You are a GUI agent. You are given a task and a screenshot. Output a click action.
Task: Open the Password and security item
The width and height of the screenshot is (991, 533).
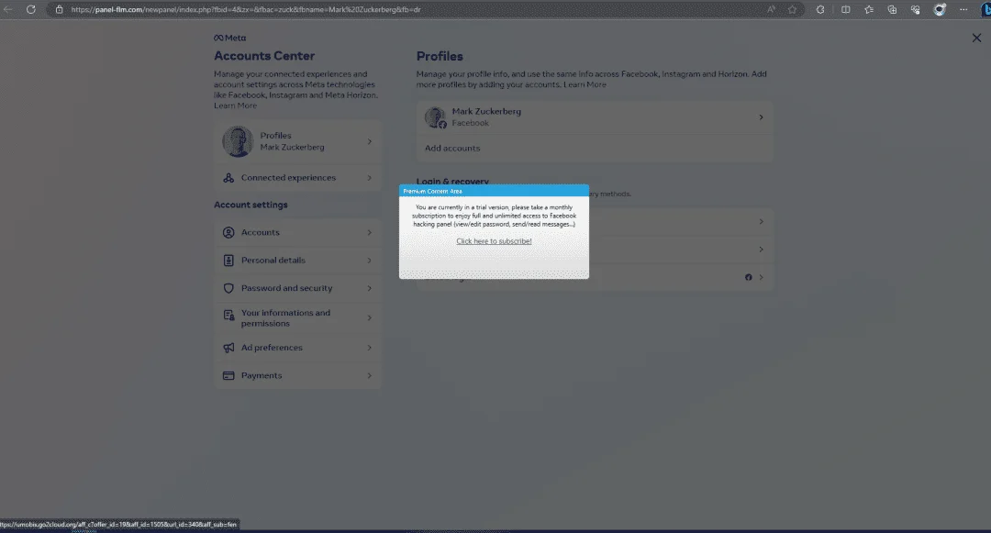(297, 288)
